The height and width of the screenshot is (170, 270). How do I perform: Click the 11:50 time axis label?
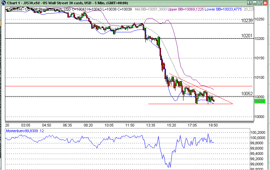coord(130,125)
